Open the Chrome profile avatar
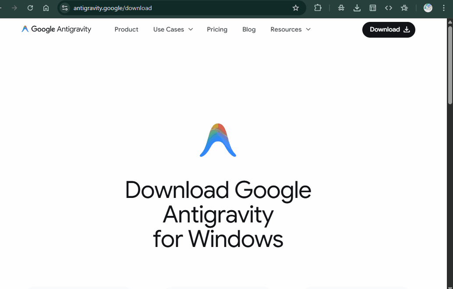Screen dimensions: 453x289 coord(428,8)
